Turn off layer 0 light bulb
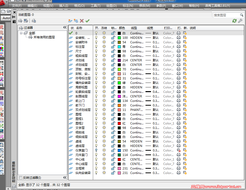 click(x=96, y=33)
